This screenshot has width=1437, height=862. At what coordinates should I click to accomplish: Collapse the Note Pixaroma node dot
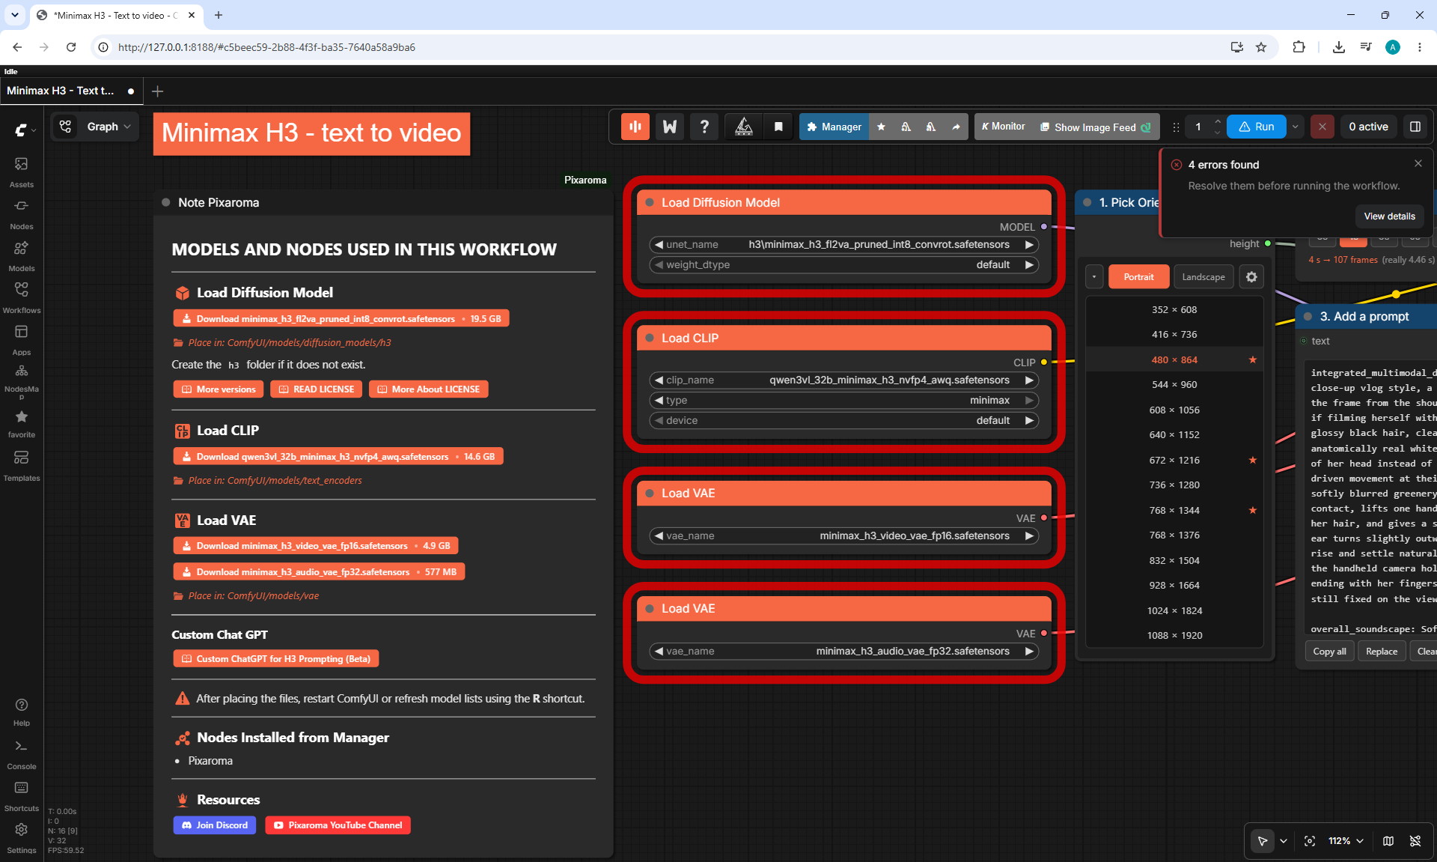[166, 202]
